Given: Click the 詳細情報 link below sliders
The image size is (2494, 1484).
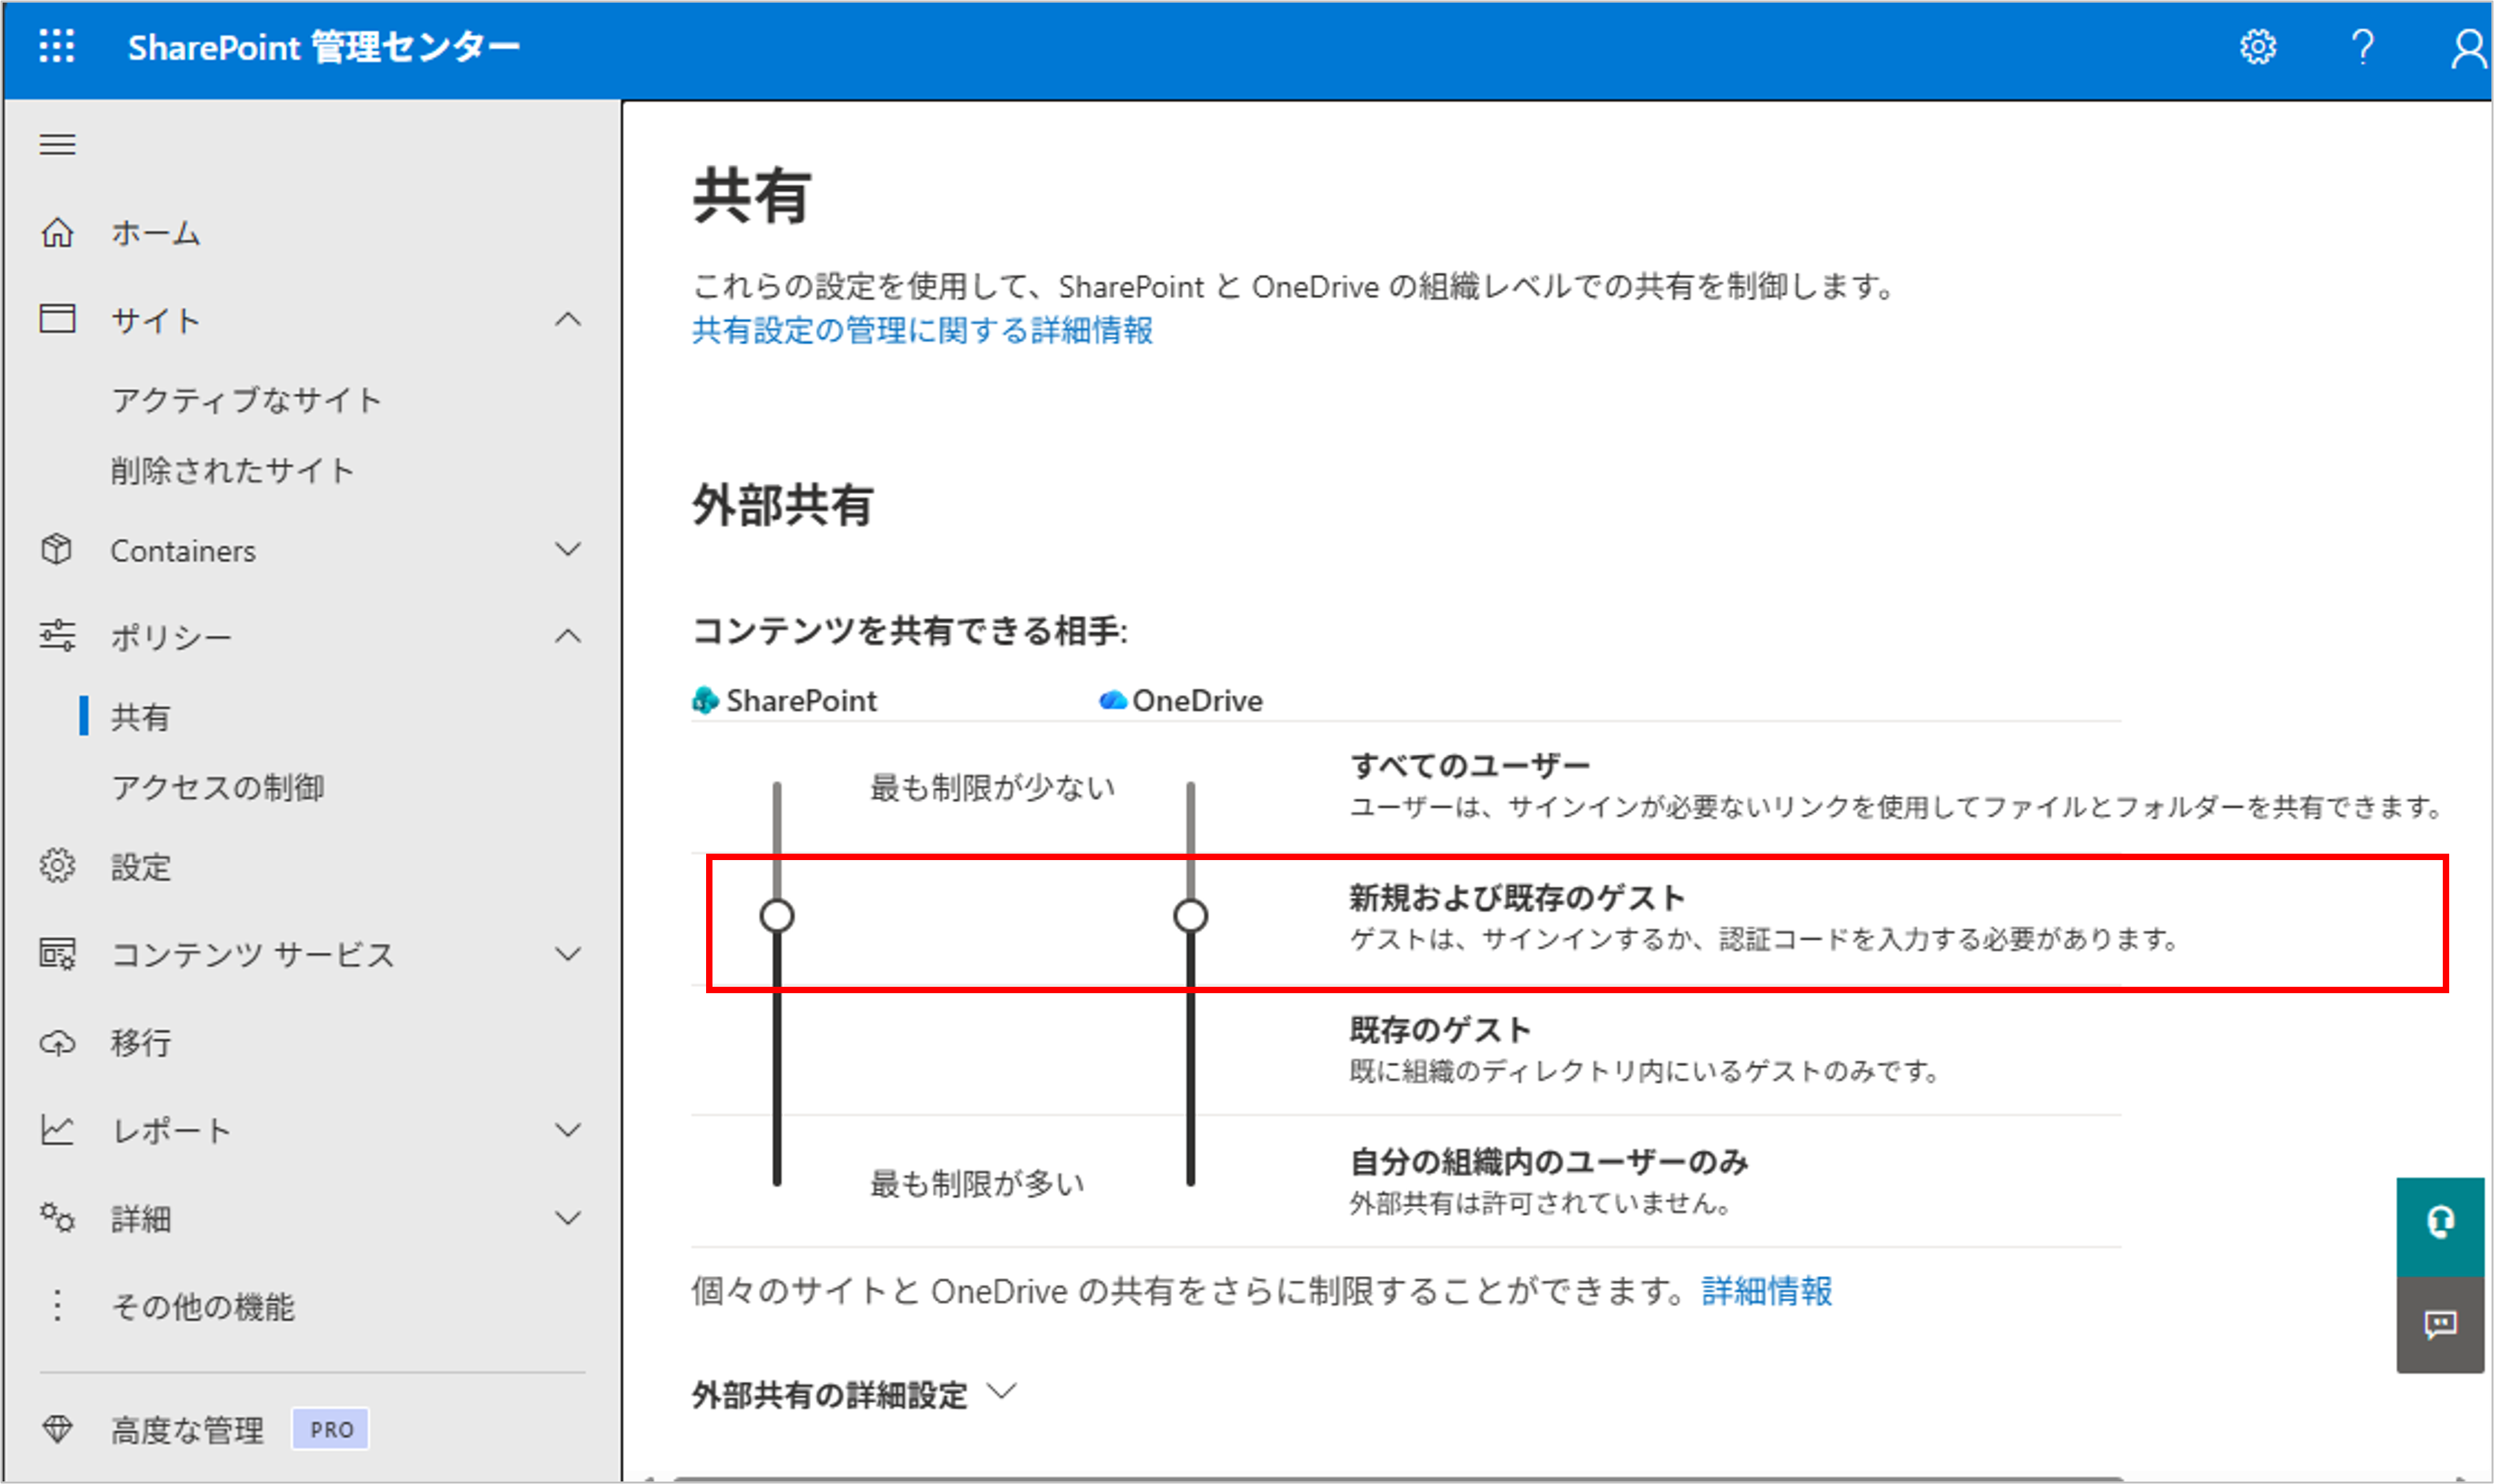Looking at the screenshot, I should 1766,1291.
